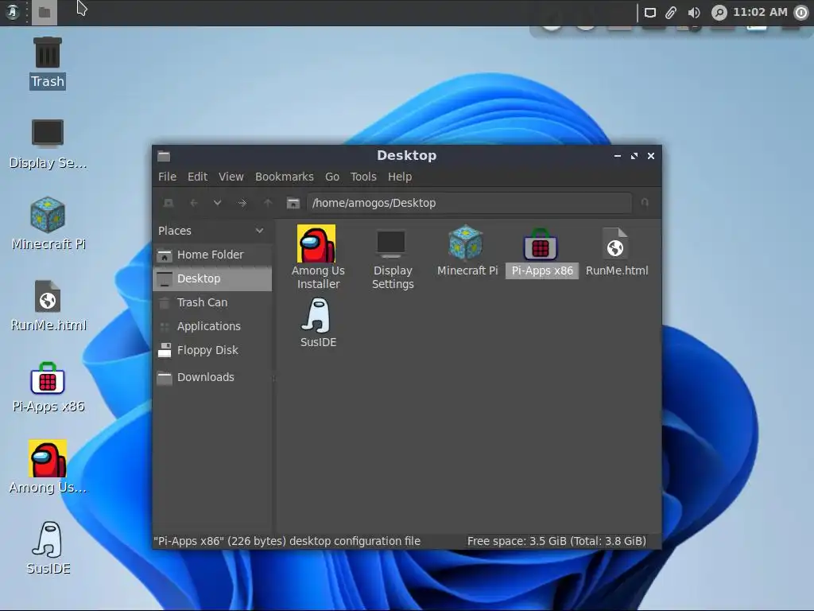Click the power logout panel icon
This screenshot has width=814, height=611.
[x=801, y=13]
